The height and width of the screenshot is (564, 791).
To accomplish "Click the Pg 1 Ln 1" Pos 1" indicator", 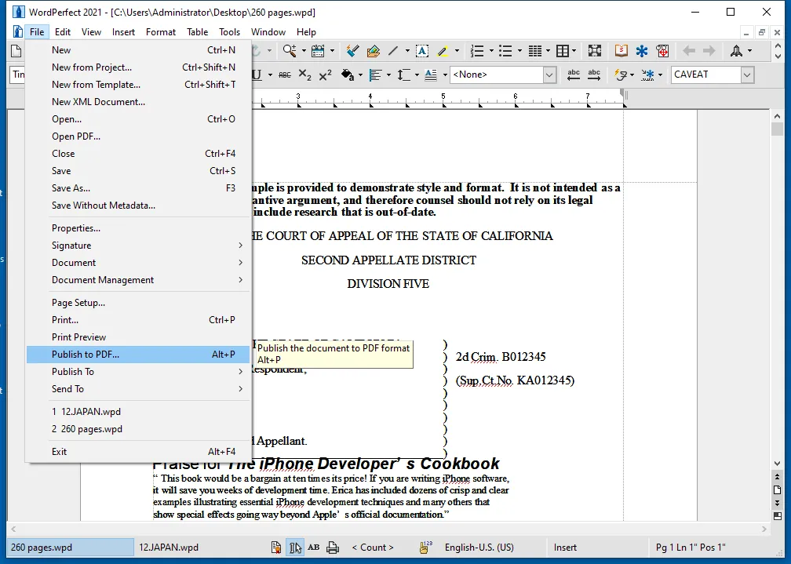I will [x=691, y=548].
